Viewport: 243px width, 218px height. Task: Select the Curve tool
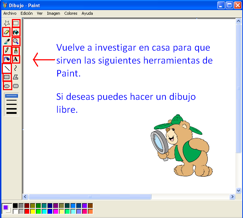coord(16,68)
